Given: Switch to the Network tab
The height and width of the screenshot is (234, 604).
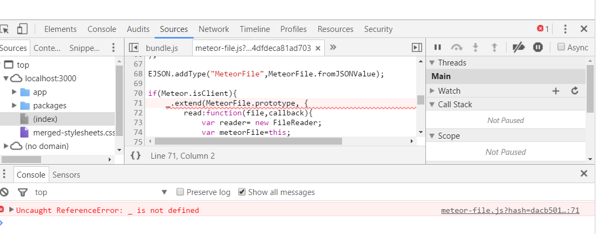Looking at the screenshot, I should click(x=213, y=29).
